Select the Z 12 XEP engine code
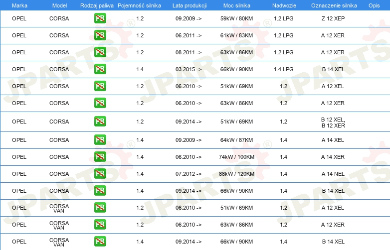 click(x=333, y=19)
